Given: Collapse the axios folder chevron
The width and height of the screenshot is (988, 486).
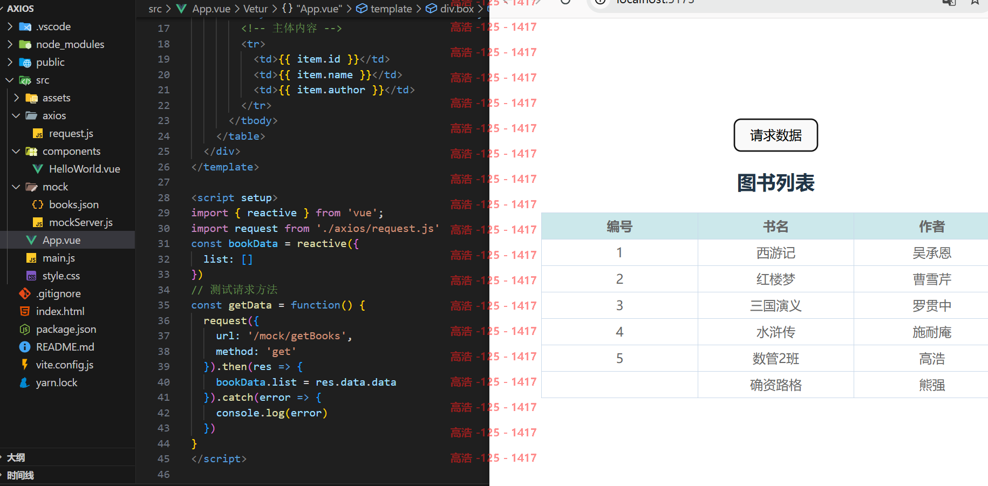Looking at the screenshot, I should click(x=16, y=115).
